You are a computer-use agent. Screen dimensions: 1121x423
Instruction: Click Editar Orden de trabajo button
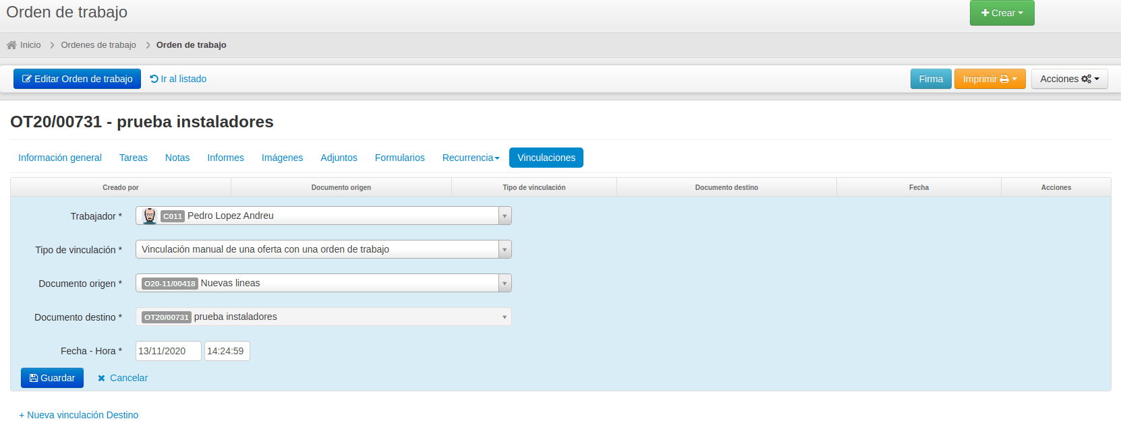77,79
